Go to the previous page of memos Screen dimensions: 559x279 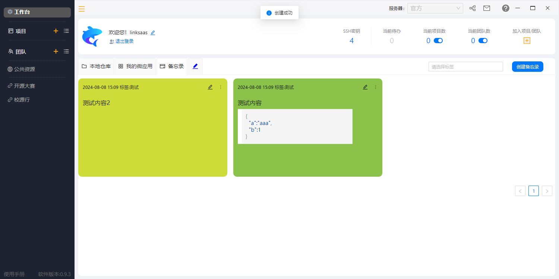[520, 191]
